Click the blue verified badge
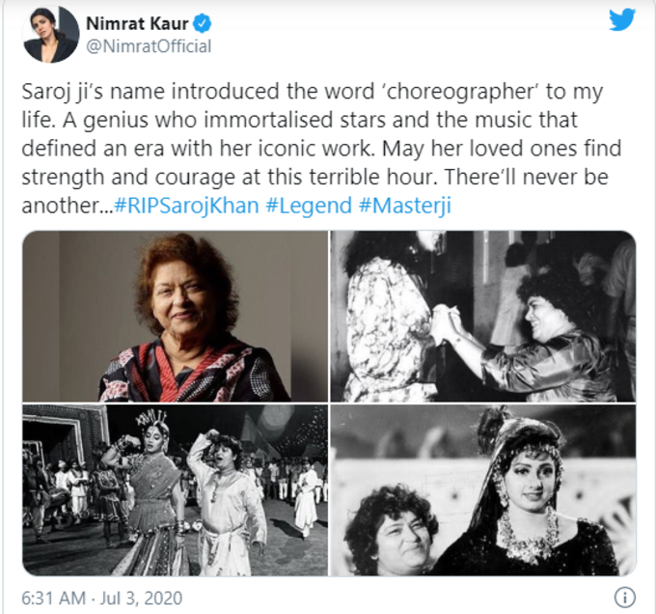Viewport: 656px width, 614px height. pos(202,23)
